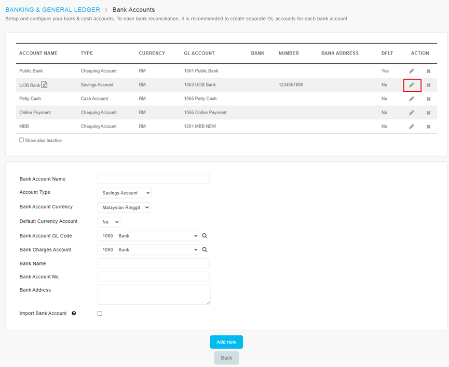Click into the Bank Address textarea
The height and width of the screenshot is (367, 449).
tap(154, 294)
